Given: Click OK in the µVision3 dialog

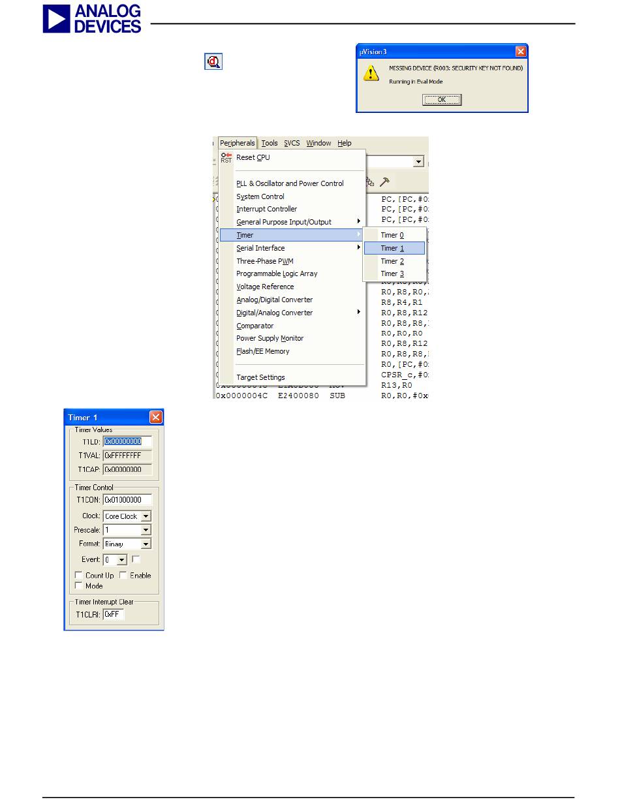Looking at the screenshot, I should [x=442, y=100].
